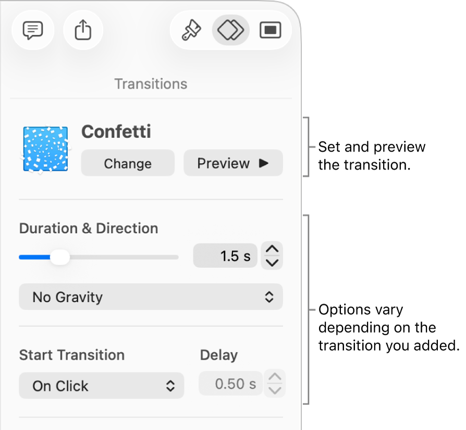
Task: Open the Document inspector
Action: pos(270,30)
